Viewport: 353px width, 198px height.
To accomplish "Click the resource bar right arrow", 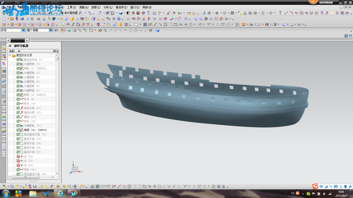I will 27,40.
